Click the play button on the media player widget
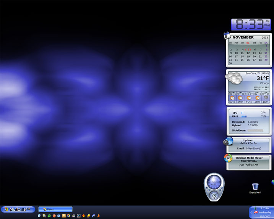The image size is (274, 219). pyautogui.click(x=214, y=196)
